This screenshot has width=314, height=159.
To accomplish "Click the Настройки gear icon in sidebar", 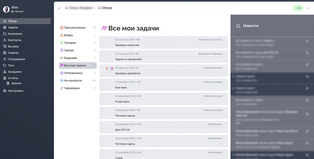I will (x=5, y=91).
